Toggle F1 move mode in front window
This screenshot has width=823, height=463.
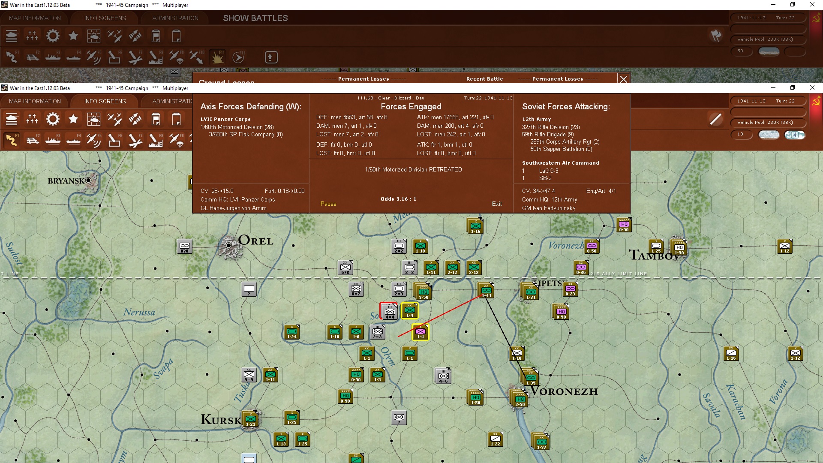point(12,140)
